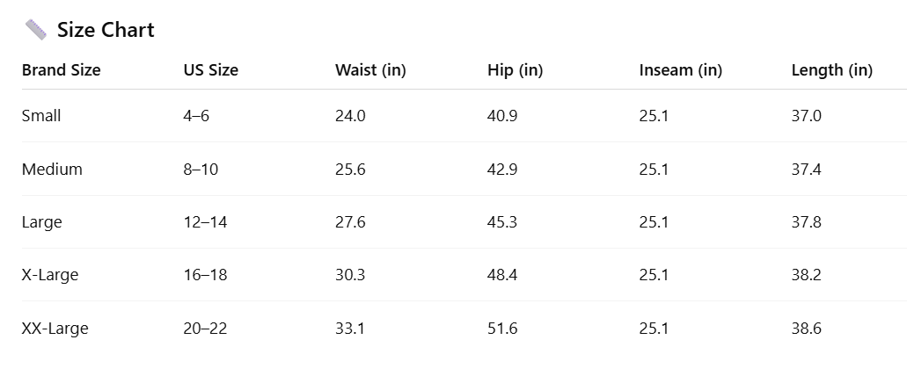Click the Inseam (in) column header

(680, 70)
